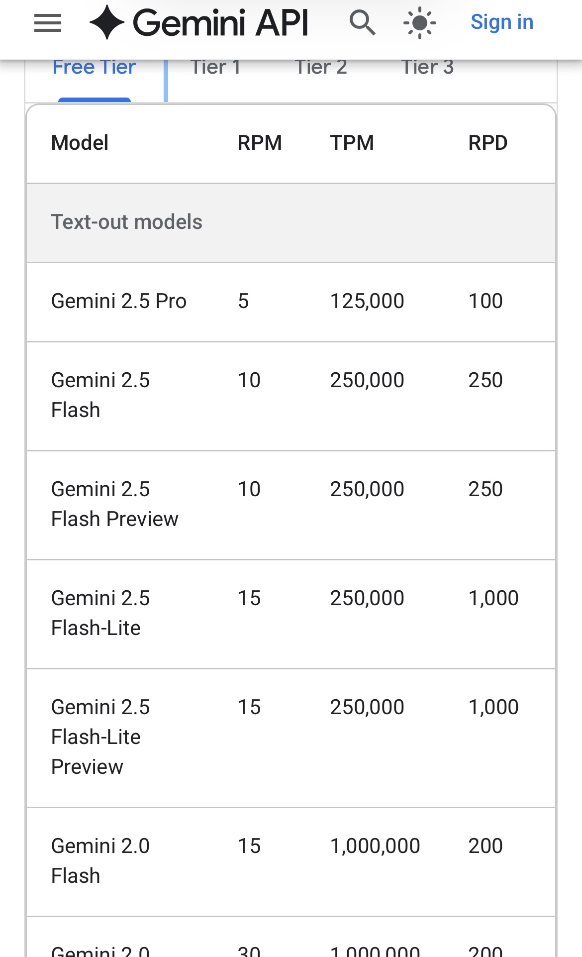Click Gemini 2.5 Pro's 125,000 TPM value
The height and width of the screenshot is (957, 582).
click(367, 301)
